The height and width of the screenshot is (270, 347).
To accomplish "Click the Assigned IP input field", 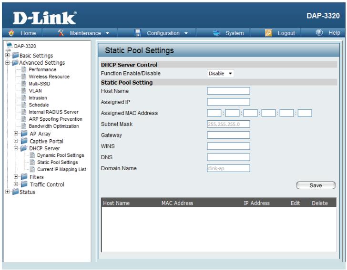I will (x=228, y=102).
